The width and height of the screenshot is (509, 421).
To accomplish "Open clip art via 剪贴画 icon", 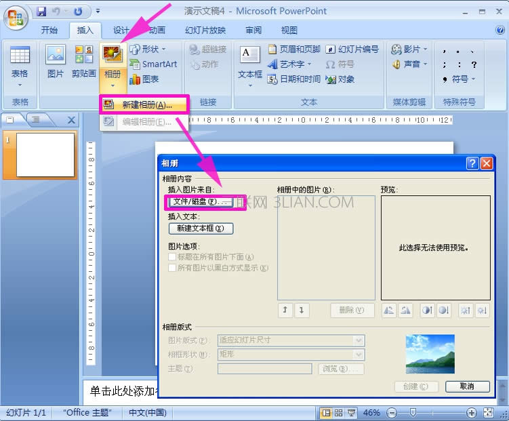I will [84, 54].
